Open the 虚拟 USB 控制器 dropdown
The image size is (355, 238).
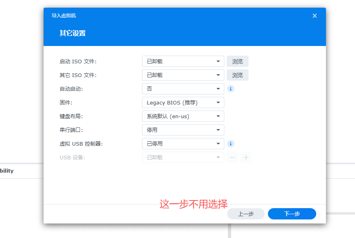pyautogui.click(x=183, y=144)
